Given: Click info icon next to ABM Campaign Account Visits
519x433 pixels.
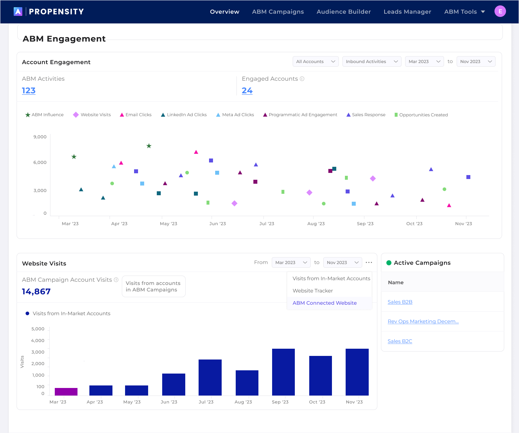Looking at the screenshot, I should coord(116,280).
